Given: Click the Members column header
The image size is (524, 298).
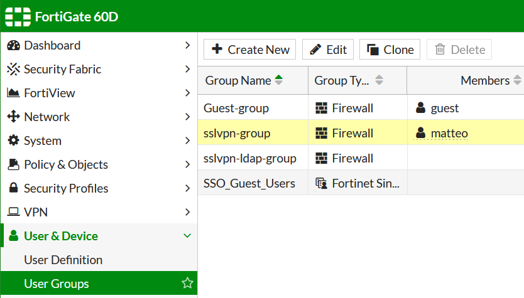Looking at the screenshot, I should pos(466,80).
